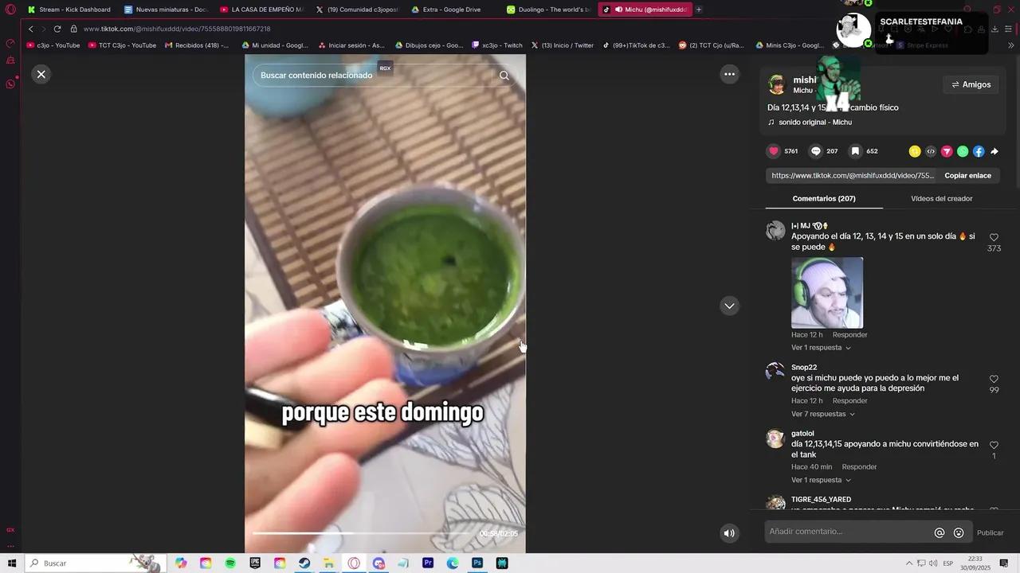The width and height of the screenshot is (1020, 573).
Task: Reply to gatoloi's comment via Responder
Action: 859,467
